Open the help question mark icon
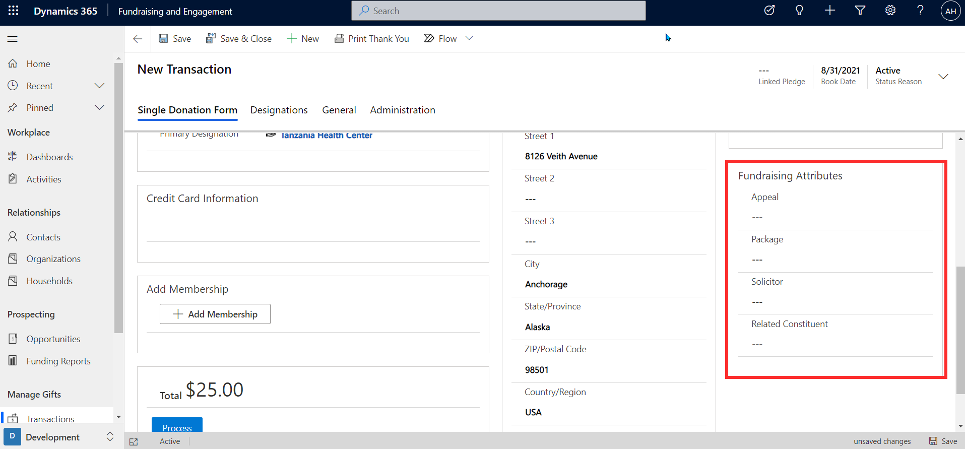Image resolution: width=965 pixels, height=449 pixels. pyautogui.click(x=920, y=11)
